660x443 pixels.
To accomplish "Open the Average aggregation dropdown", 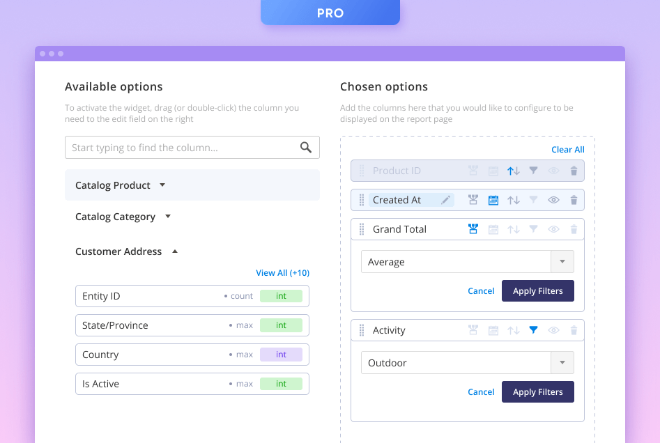I will tap(562, 261).
